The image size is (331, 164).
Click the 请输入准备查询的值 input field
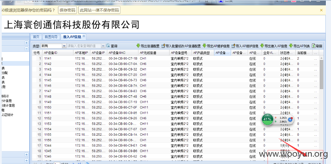84,46
